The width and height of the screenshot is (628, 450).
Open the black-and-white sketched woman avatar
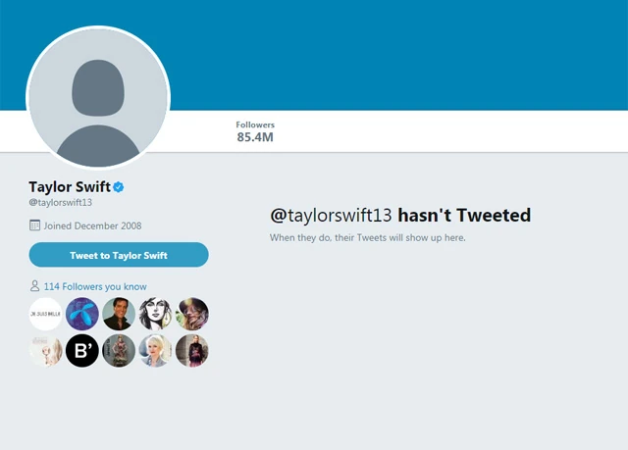(x=155, y=314)
